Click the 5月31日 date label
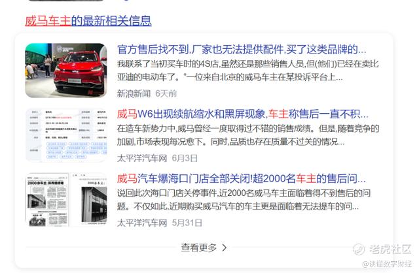The image size is (419, 273). [187, 223]
